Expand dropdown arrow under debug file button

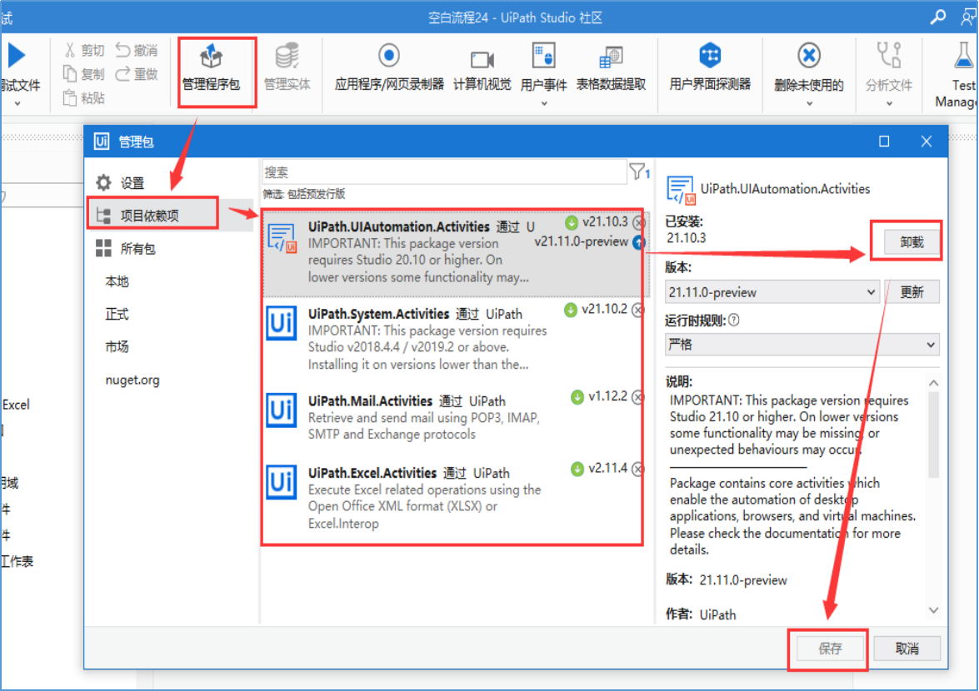pyautogui.click(x=17, y=103)
